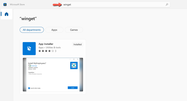This screenshot has height=101, width=187.
Task: Click the Installed status button
Action: coord(77,44)
